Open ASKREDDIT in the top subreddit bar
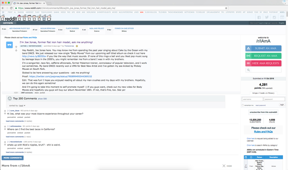288x170 pixels. pyautogui.click(x=30, y=12)
